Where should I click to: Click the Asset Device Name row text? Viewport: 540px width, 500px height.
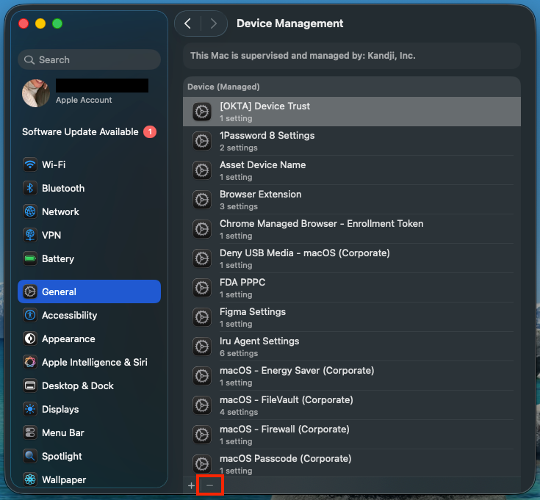(x=263, y=165)
